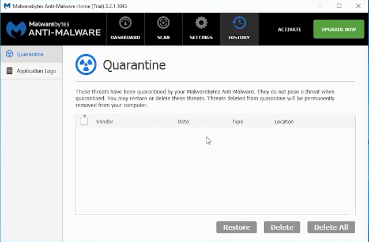
Task: Click the Delete All button
Action: tap(331, 227)
